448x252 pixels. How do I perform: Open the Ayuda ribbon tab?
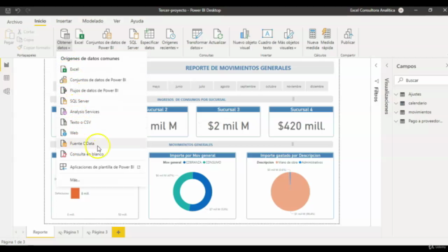point(137,21)
